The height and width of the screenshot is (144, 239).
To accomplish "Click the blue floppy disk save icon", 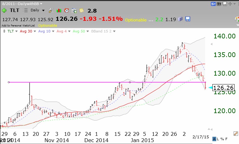I will pos(187,19).
